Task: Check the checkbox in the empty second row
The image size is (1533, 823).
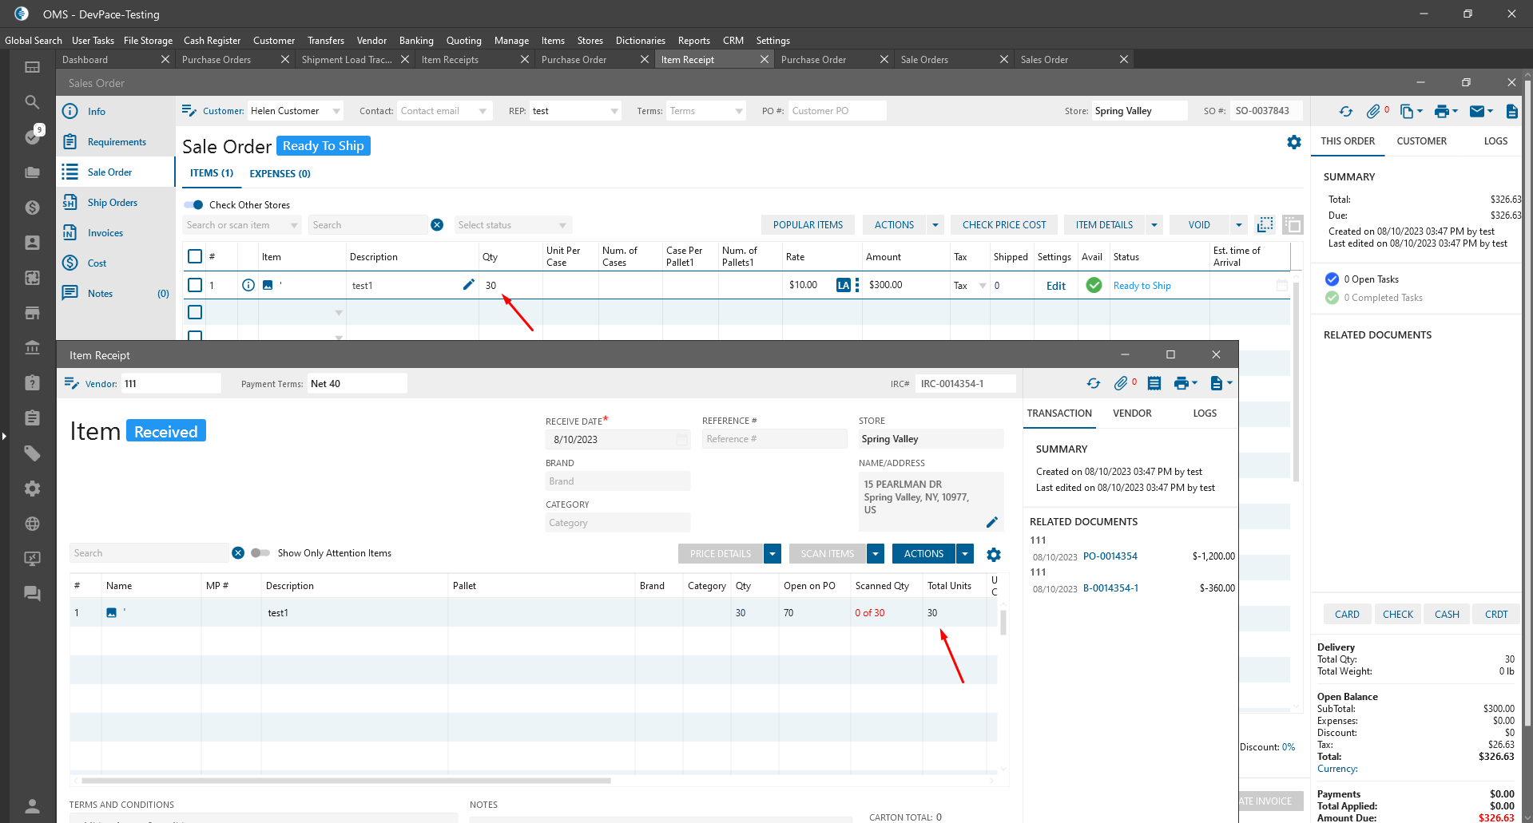Action: coord(195,312)
